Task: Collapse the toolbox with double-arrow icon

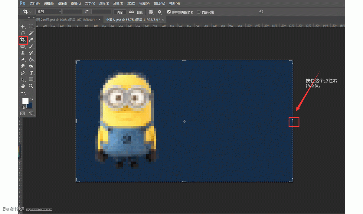Action: [x=30, y=18]
